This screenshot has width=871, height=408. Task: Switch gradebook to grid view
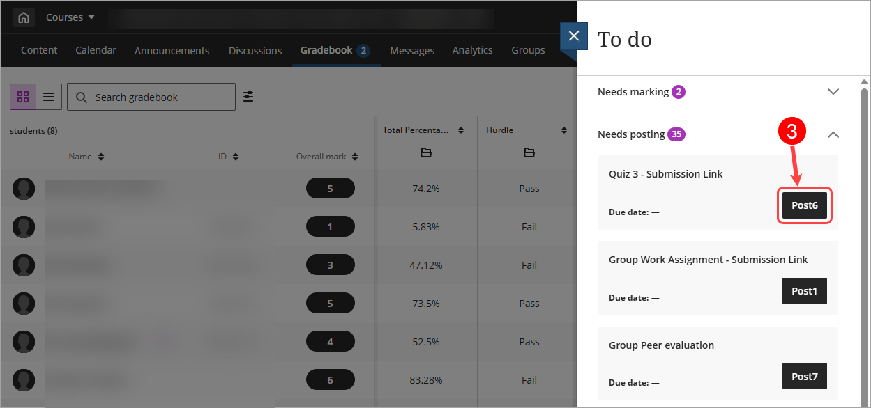23,97
